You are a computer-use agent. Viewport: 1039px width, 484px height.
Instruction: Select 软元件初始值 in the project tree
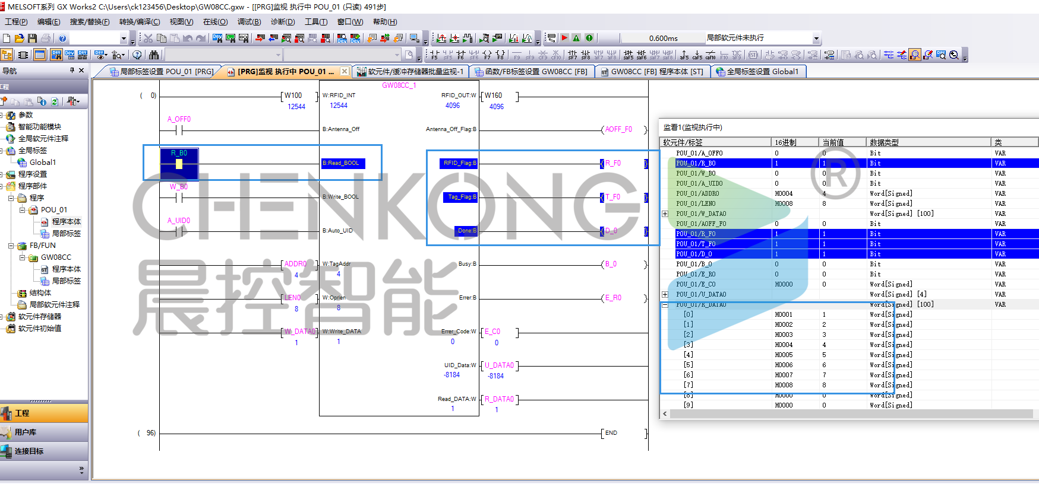click(39, 329)
